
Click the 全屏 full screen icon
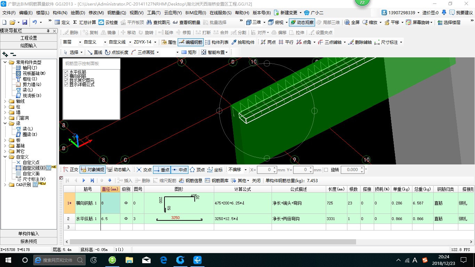pos(352,22)
